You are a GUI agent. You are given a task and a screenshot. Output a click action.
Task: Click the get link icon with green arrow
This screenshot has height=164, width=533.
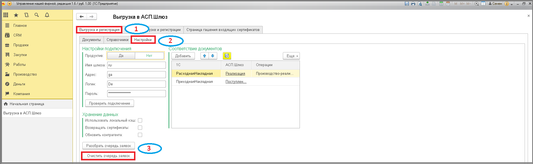[x=427, y=4]
